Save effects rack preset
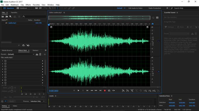The width and height of the screenshot is (199, 111). pyautogui.click(x=37, y=54)
